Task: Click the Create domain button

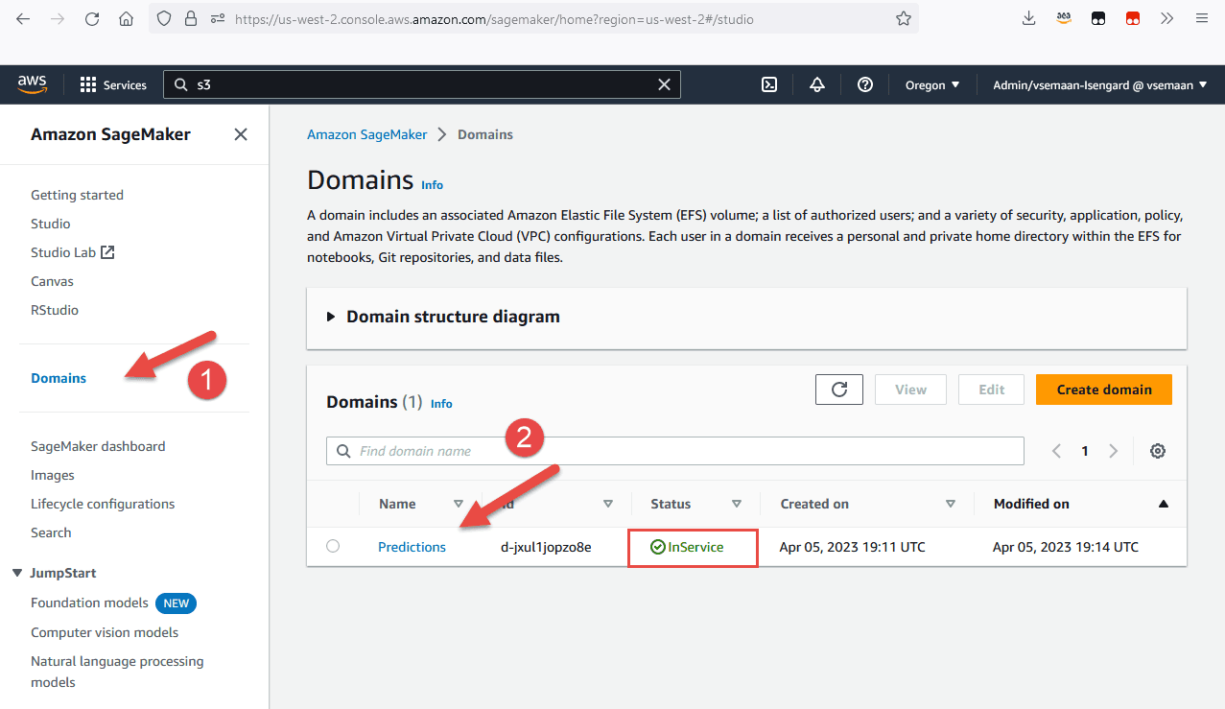Action: [x=1104, y=390]
